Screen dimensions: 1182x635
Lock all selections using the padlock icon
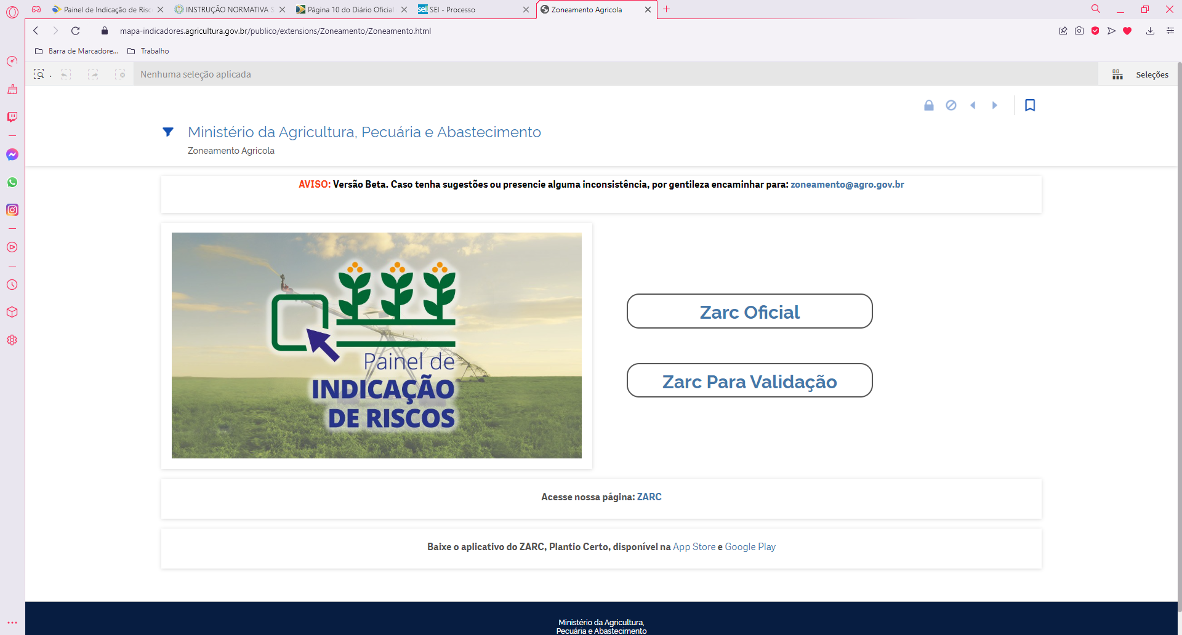(929, 105)
